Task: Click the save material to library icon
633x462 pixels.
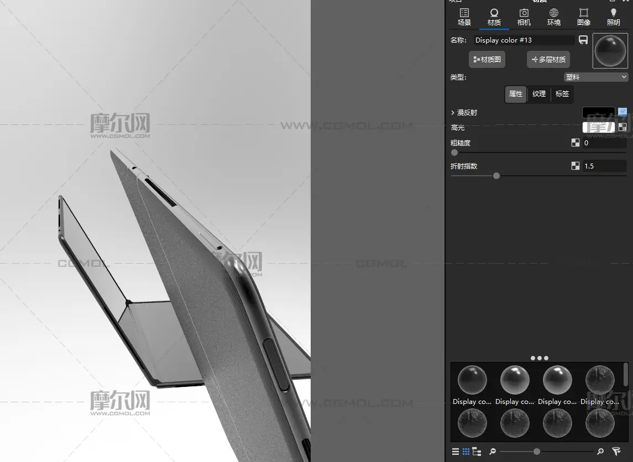Action: 583,40
